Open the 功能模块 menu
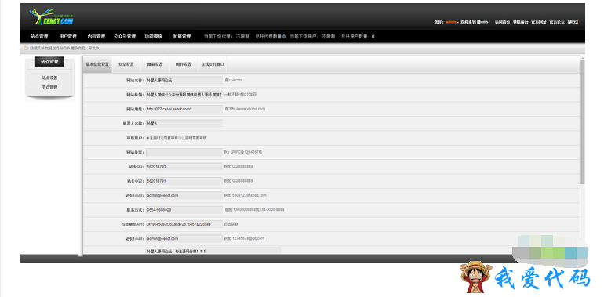Viewport: 604px width, 297px height. (x=153, y=37)
